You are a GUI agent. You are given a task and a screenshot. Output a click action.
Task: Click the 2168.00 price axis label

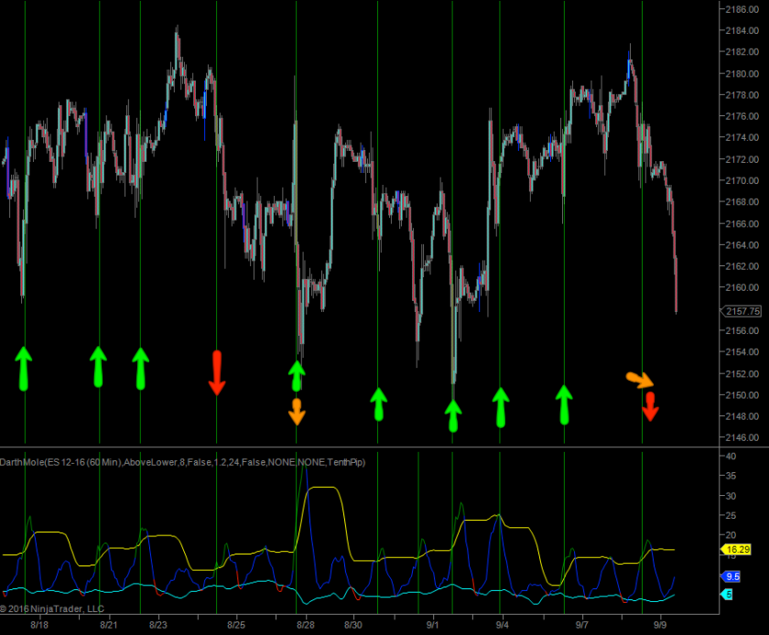(x=742, y=202)
